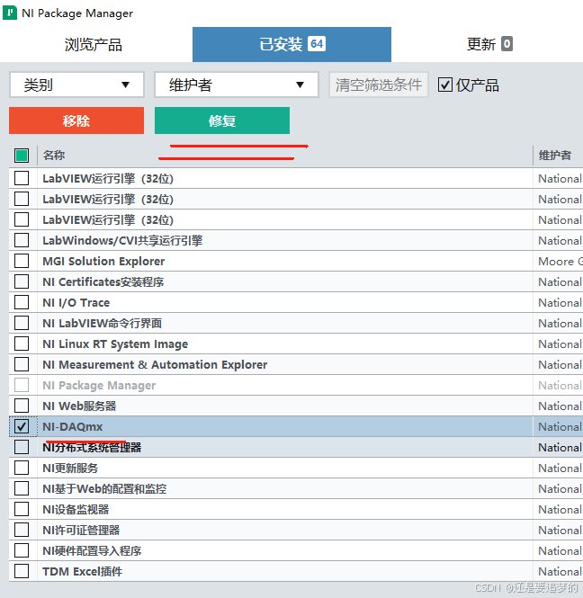Tick the MGI Solution Explorer checkbox
The width and height of the screenshot is (583, 598).
(x=22, y=261)
